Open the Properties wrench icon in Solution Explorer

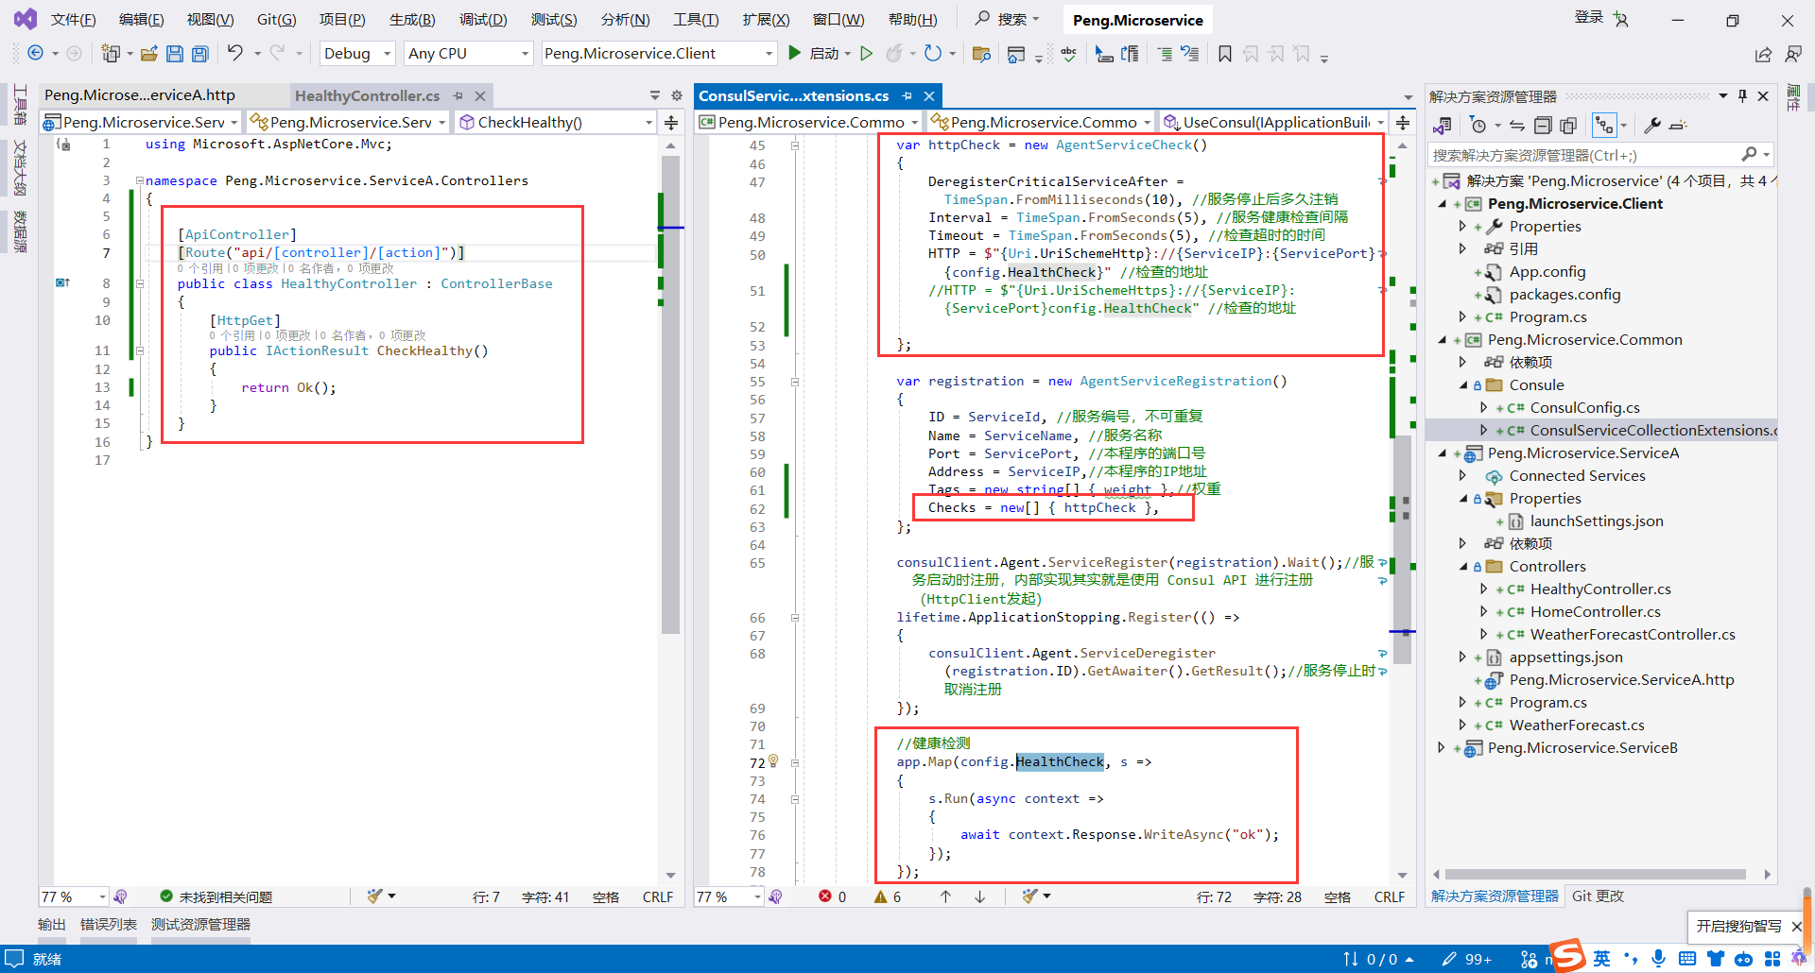coord(1652,126)
